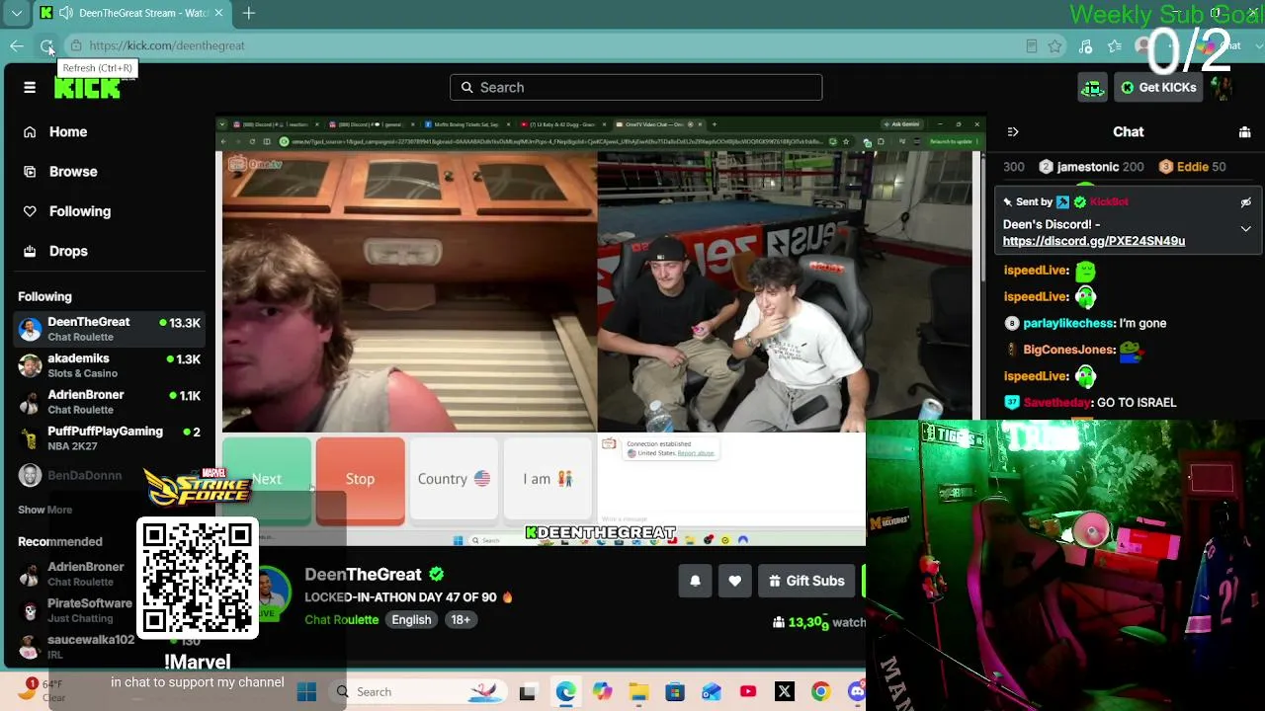1265x711 pixels.
Task: Open the chat gift leaderboard icon
Action: click(1244, 132)
